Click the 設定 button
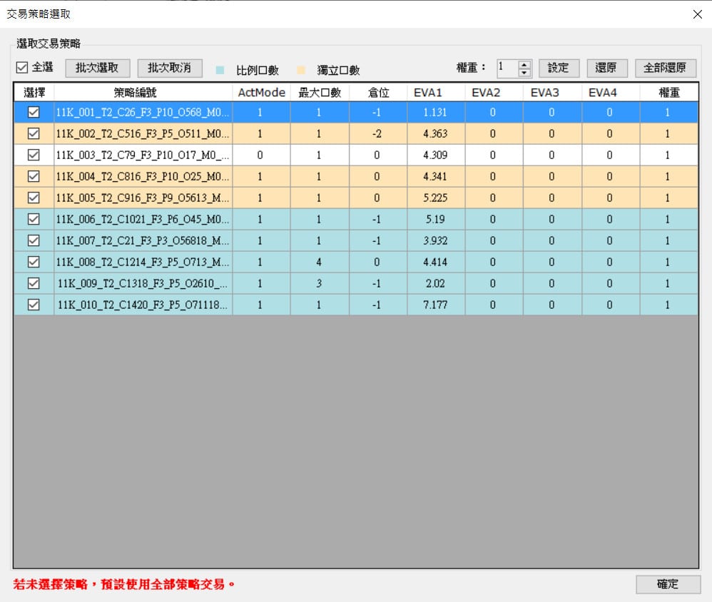This screenshot has height=602, width=712. tap(559, 68)
